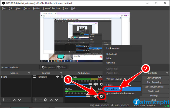
Task: Click the Properties button above the Sources dock
Action: tap(48, 67)
